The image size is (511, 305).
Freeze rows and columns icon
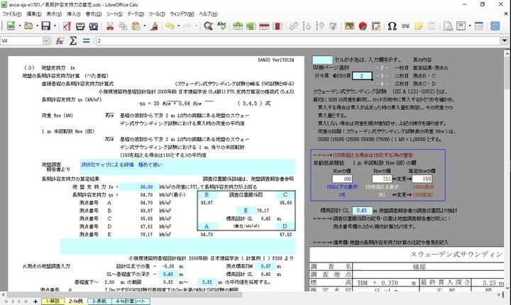(x=461, y=26)
